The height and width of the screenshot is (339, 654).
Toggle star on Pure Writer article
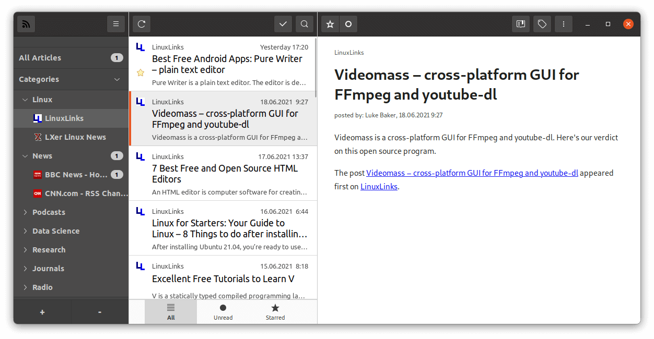pyautogui.click(x=140, y=73)
